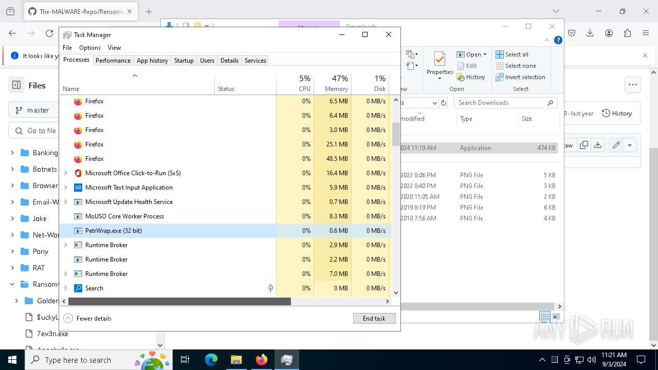The width and height of the screenshot is (658, 370).
Task: Collapse to Fewer details
Action: [x=87, y=319]
